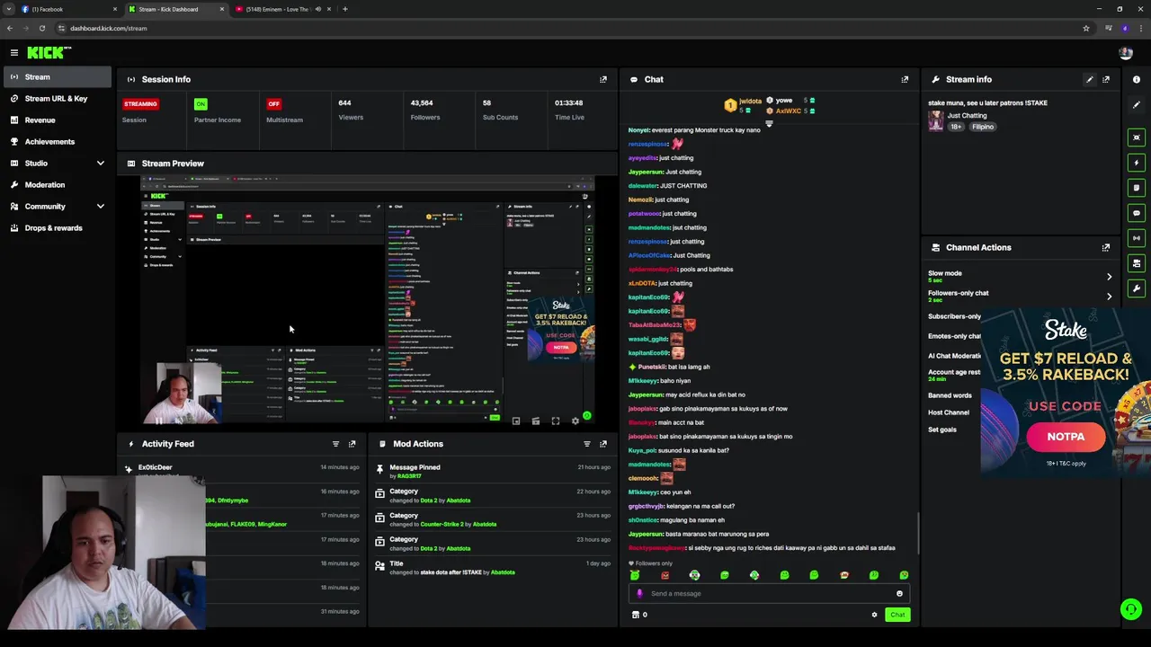Toggle Channel Actions widget in right sidebar
The width and height of the screenshot is (1151, 647).
point(1137,263)
